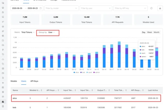Click the cloud sidebar icon
Screen dimensions: 165x110
(x=3, y=59)
